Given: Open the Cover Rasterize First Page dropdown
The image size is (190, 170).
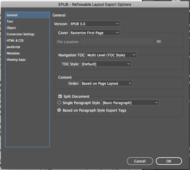Looking at the screenshot, I should (x=95, y=33).
